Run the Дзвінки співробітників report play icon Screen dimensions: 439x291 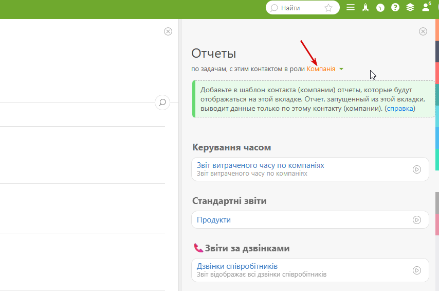417,270
